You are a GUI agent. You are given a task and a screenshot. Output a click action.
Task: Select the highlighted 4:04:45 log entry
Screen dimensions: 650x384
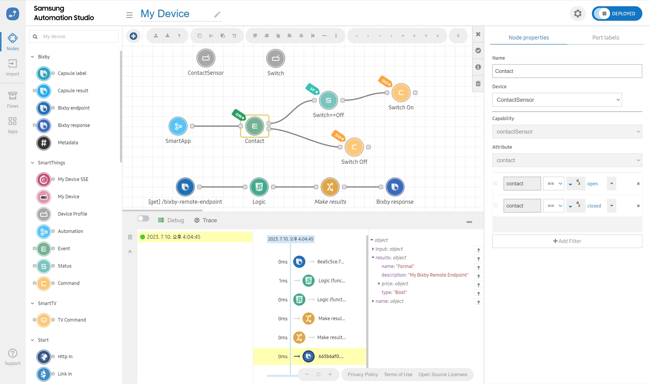coord(195,237)
